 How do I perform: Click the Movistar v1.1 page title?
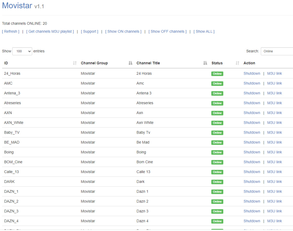[x=23, y=6]
